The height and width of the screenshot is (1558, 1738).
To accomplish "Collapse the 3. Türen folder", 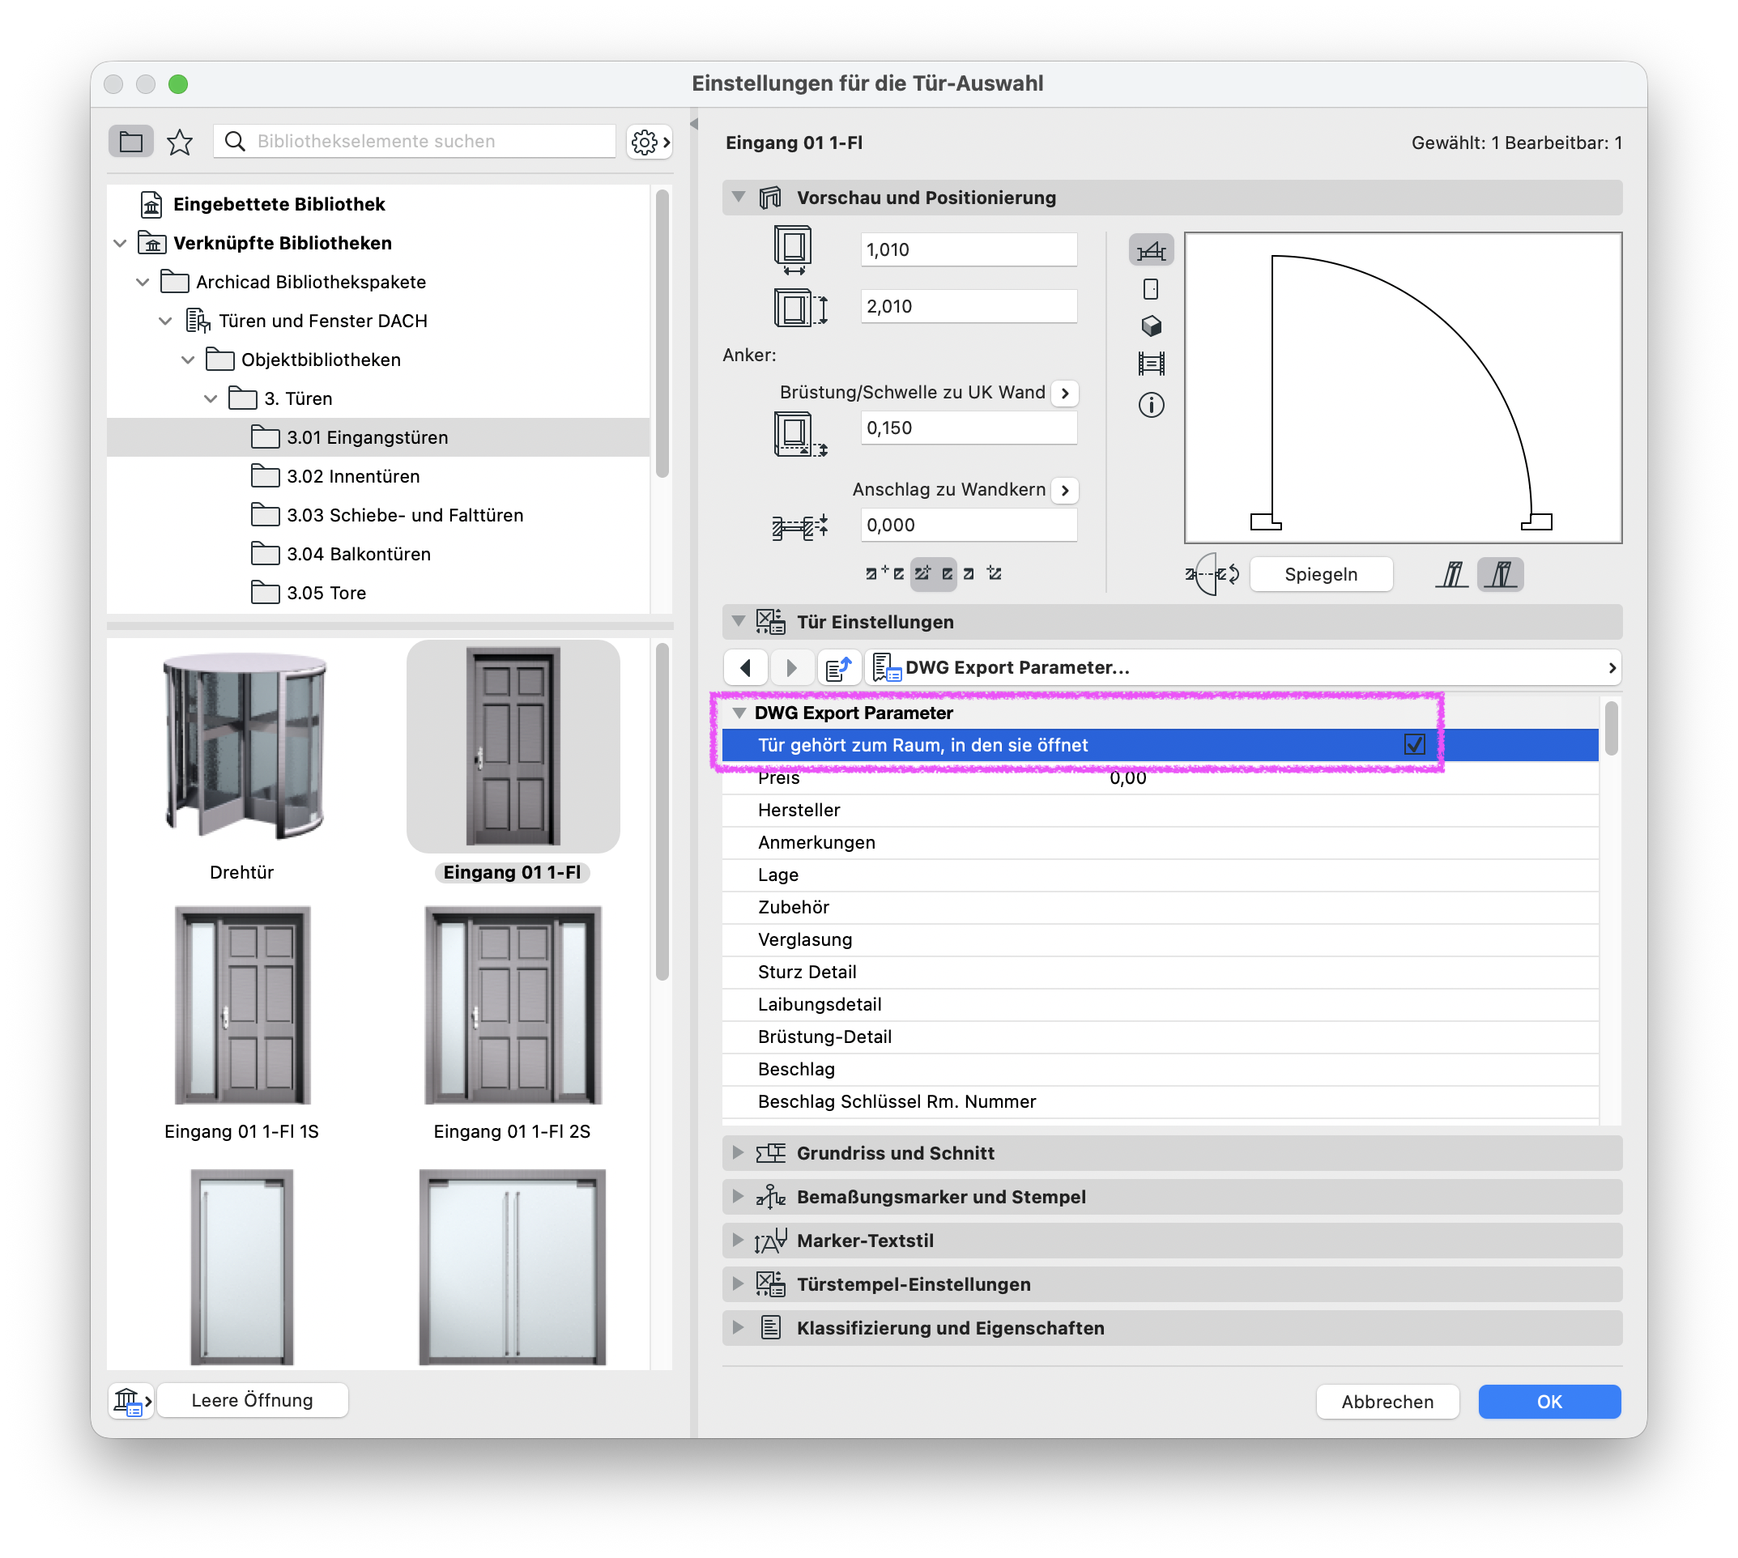I will [211, 399].
